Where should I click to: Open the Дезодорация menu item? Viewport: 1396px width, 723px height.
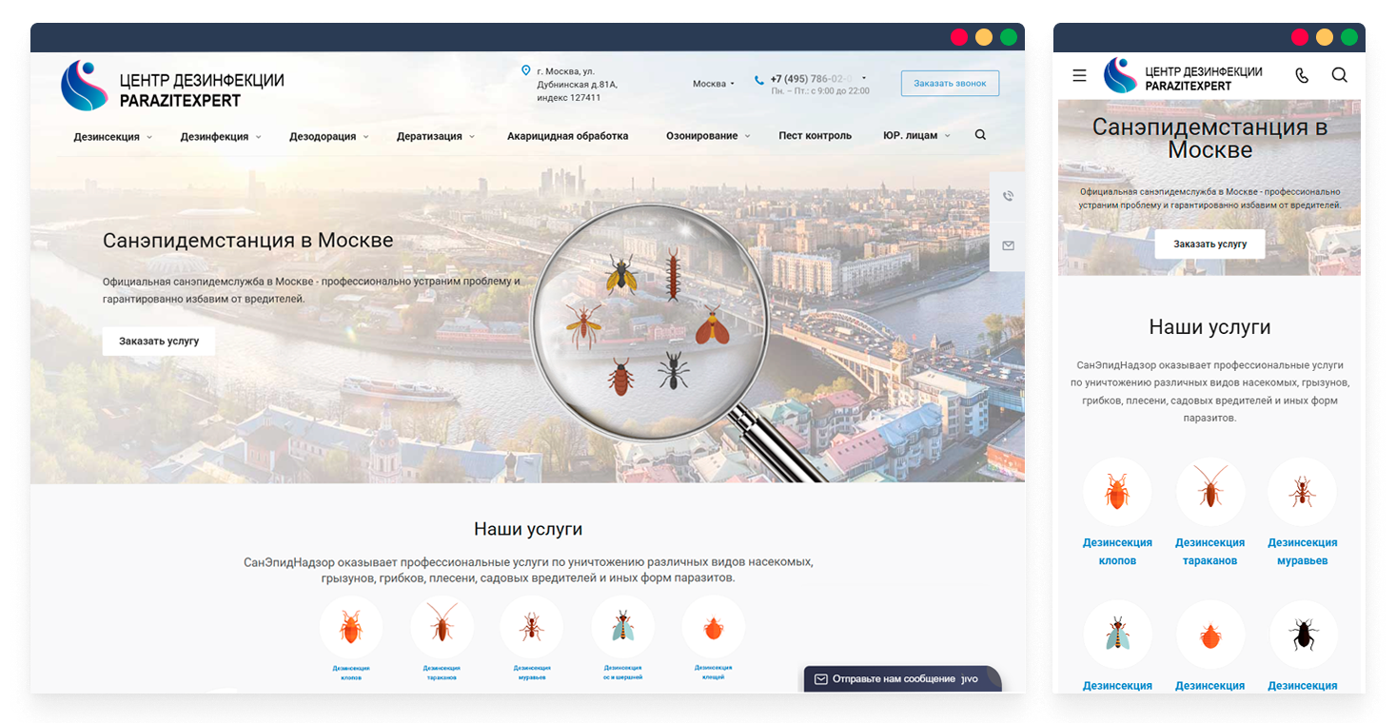[323, 136]
